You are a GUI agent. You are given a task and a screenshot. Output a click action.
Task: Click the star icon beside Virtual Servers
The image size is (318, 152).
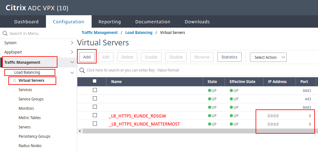coord(14,81)
